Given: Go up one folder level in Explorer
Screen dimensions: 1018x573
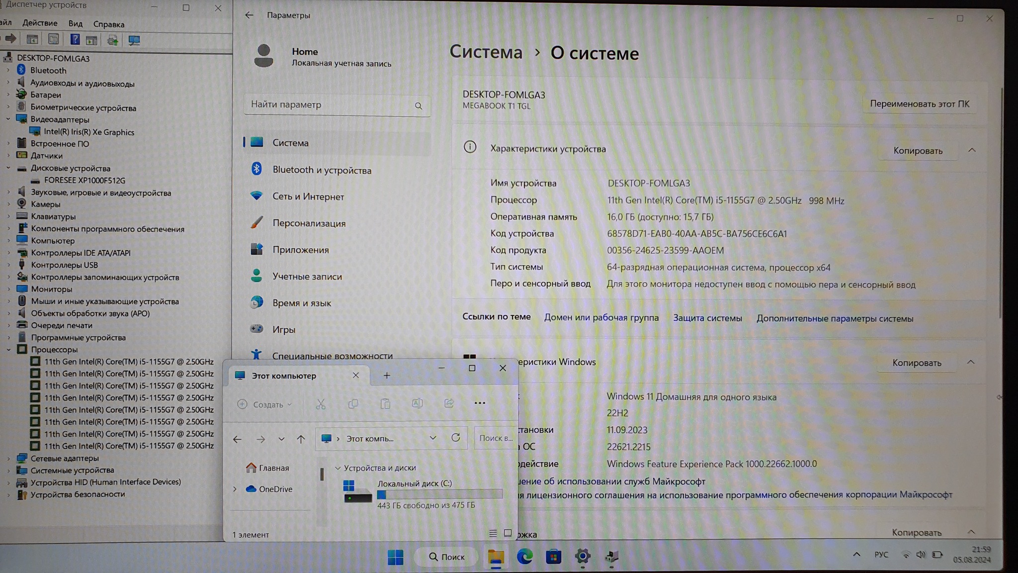Looking at the screenshot, I should (301, 439).
